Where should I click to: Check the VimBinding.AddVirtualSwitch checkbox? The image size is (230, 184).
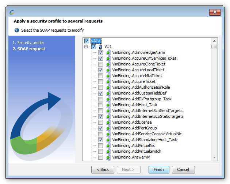tap(100, 151)
